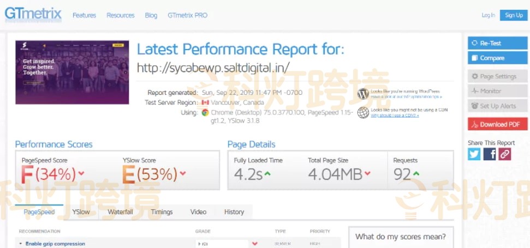530x248 pixels.
Task: Click the Monitor button
Action: 498,91
